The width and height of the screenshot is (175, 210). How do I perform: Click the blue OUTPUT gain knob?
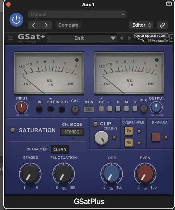pyautogui.click(x=156, y=108)
